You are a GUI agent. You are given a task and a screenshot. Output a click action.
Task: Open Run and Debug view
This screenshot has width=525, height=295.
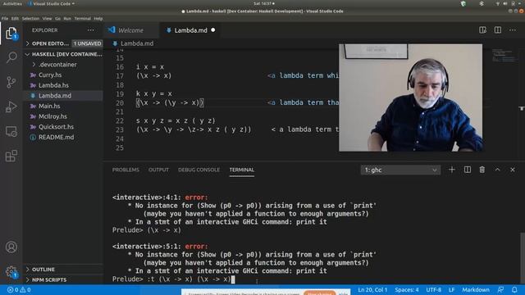[x=11, y=107]
